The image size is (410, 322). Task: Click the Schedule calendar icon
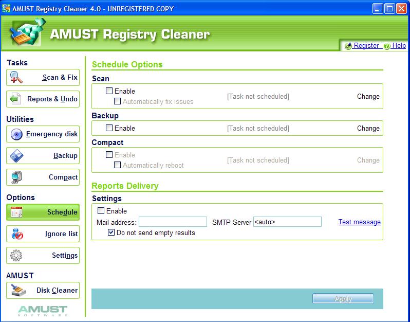point(16,212)
